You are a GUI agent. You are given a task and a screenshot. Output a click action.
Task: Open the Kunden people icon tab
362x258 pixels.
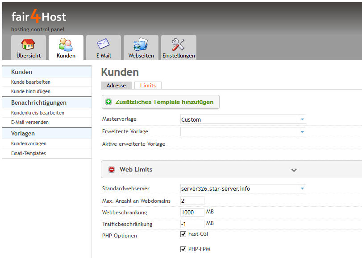66,45
